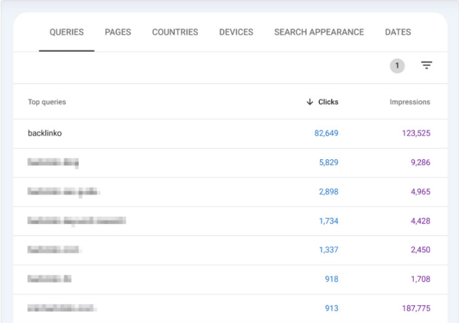Select the blurred query with 918 clicks

(x=49, y=279)
